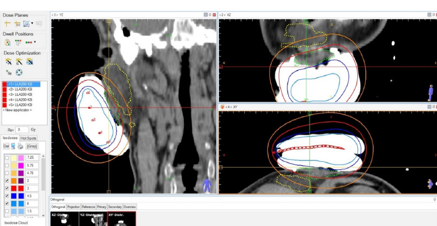The height and width of the screenshot is (226, 437).
Task: Click the printer icon in Isodoses tab
Action: click(x=20, y=146)
